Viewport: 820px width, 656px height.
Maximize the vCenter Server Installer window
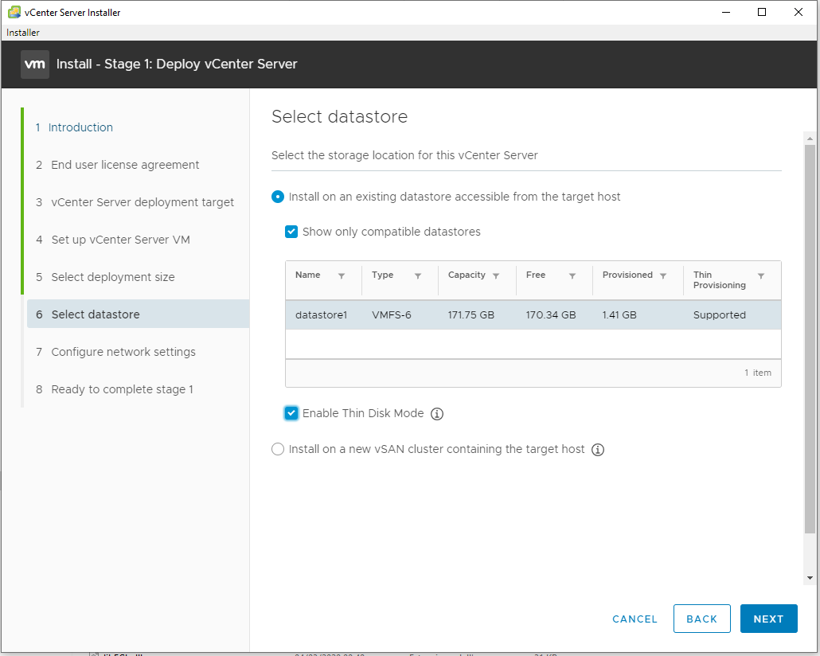tap(762, 12)
